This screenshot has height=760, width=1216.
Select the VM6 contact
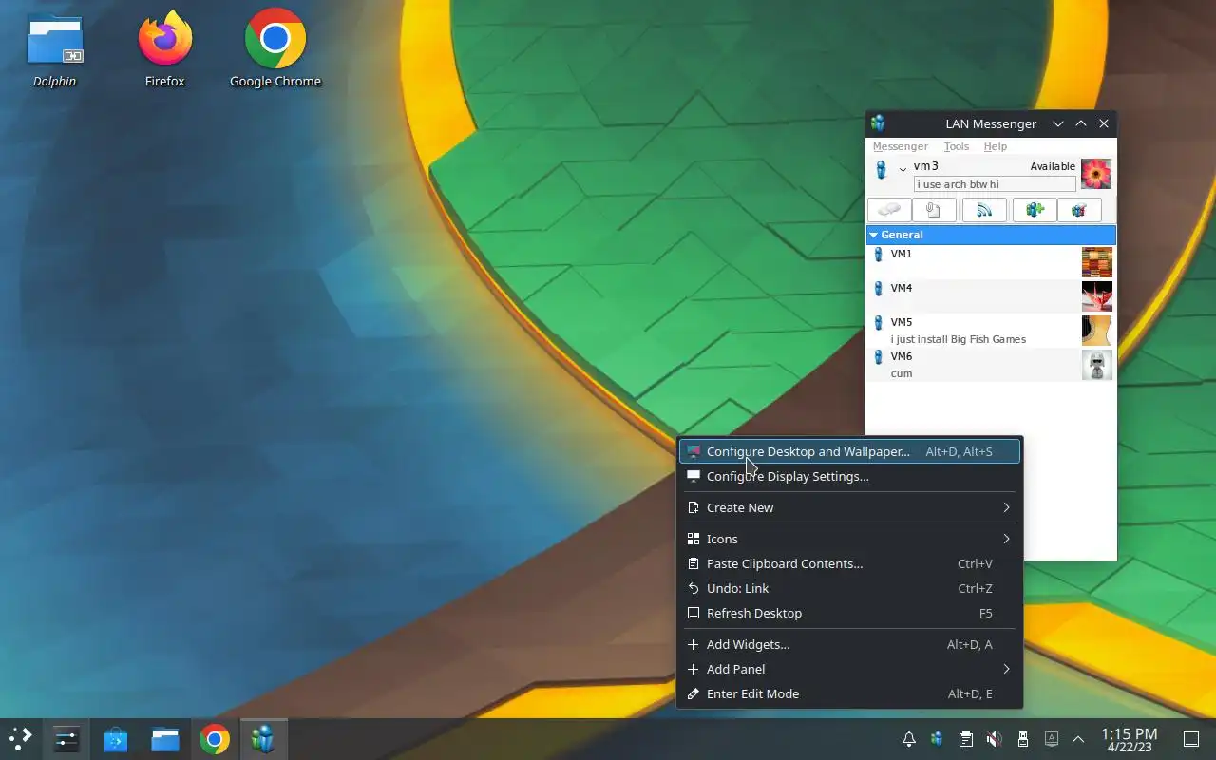point(991,365)
